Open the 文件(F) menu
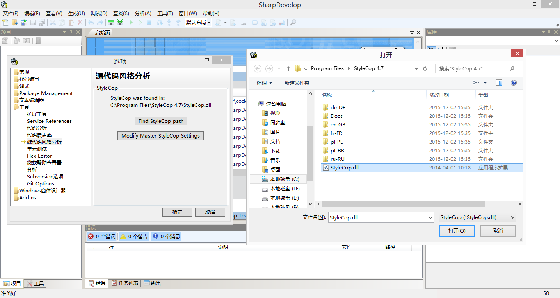The height and width of the screenshot is (298, 560). (11, 13)
